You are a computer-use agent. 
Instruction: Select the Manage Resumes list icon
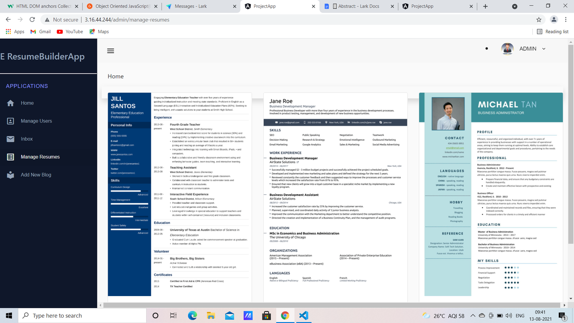[x=10, y=157]
